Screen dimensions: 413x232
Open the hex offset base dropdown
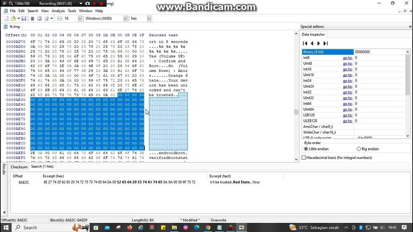pyautogui.click(x=149, y=19)
